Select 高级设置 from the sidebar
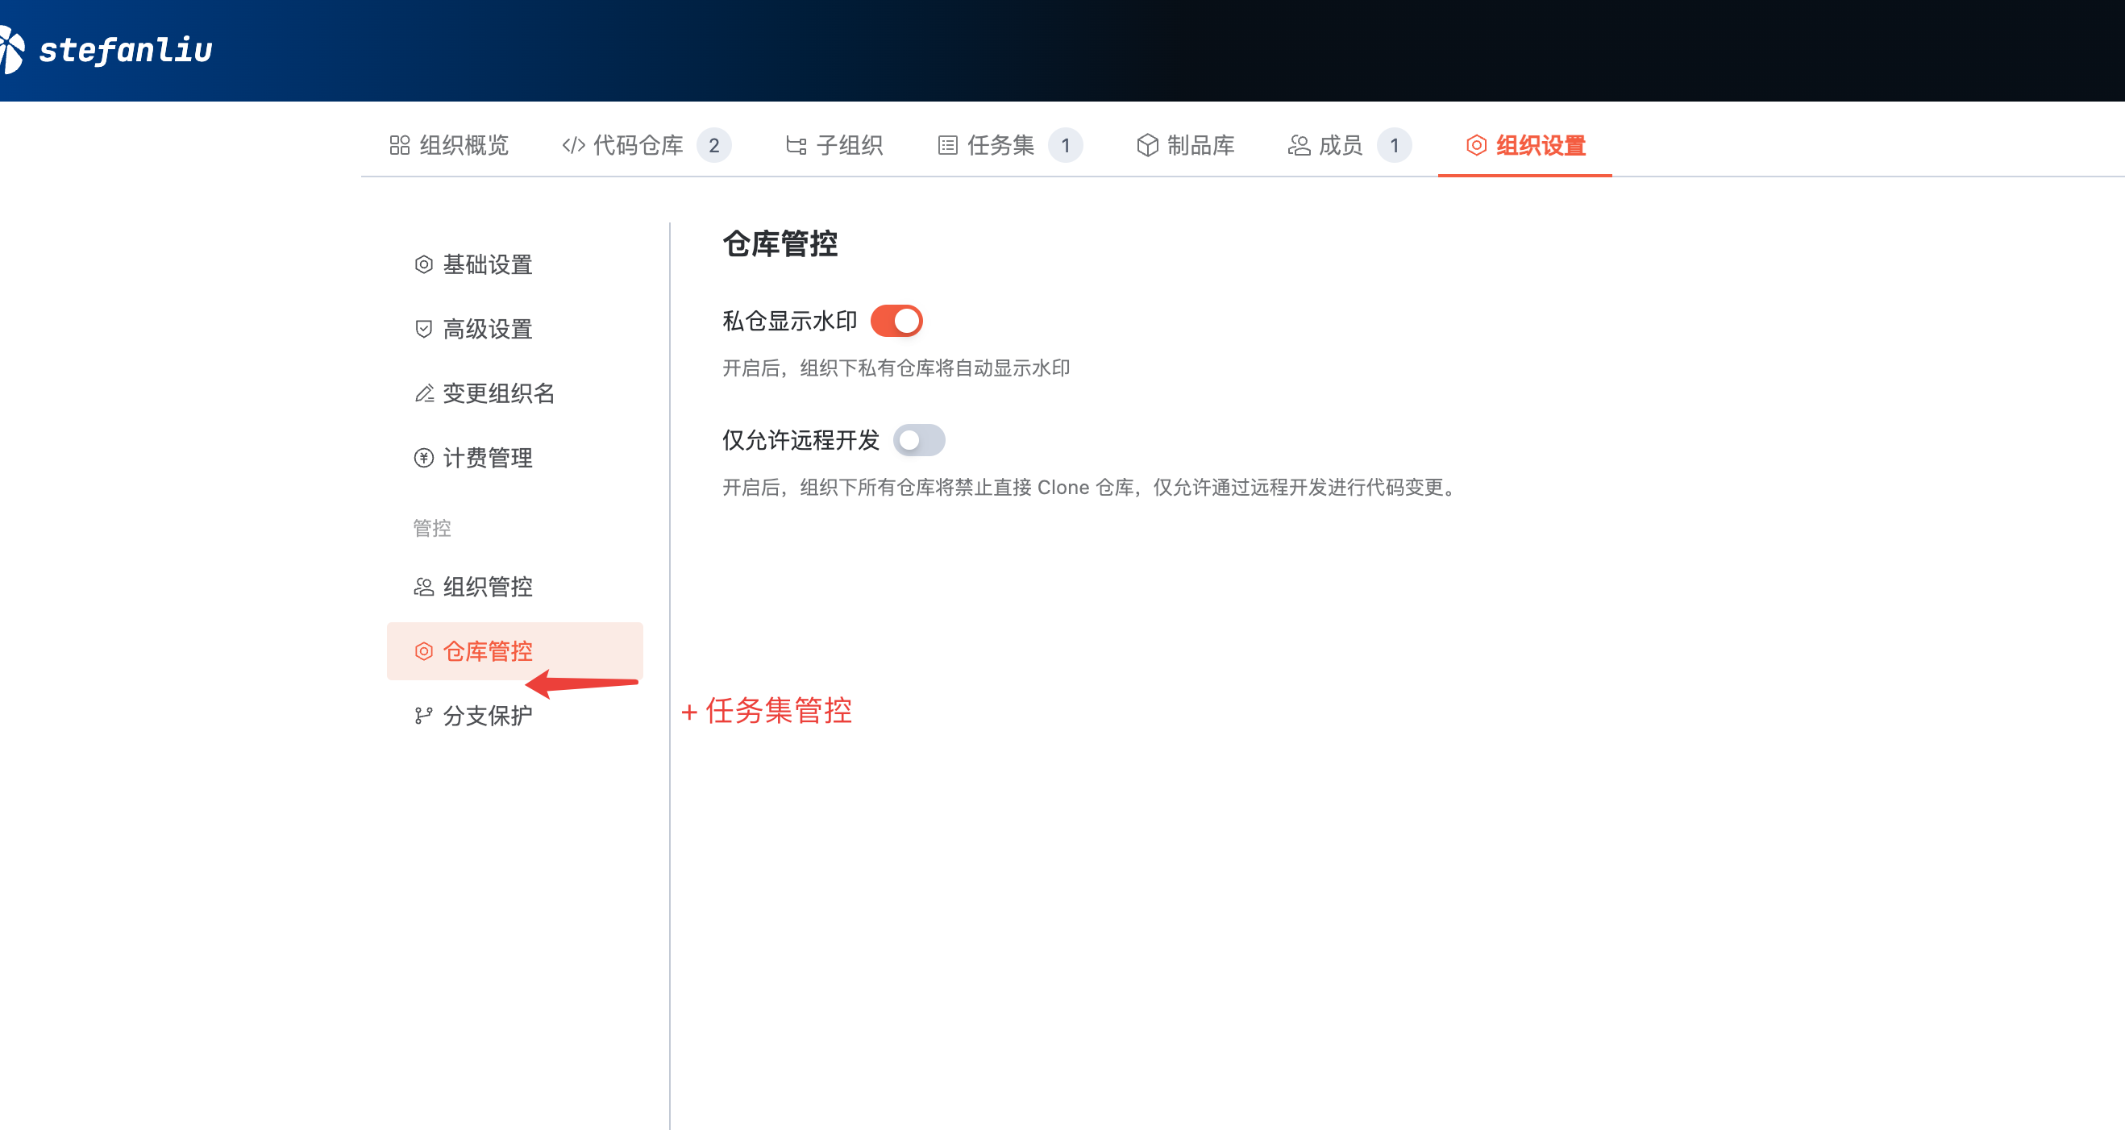2125x1130 pixels. 487,329
